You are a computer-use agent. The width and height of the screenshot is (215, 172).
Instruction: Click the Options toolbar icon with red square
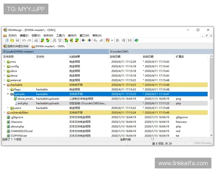click(107, 40)
